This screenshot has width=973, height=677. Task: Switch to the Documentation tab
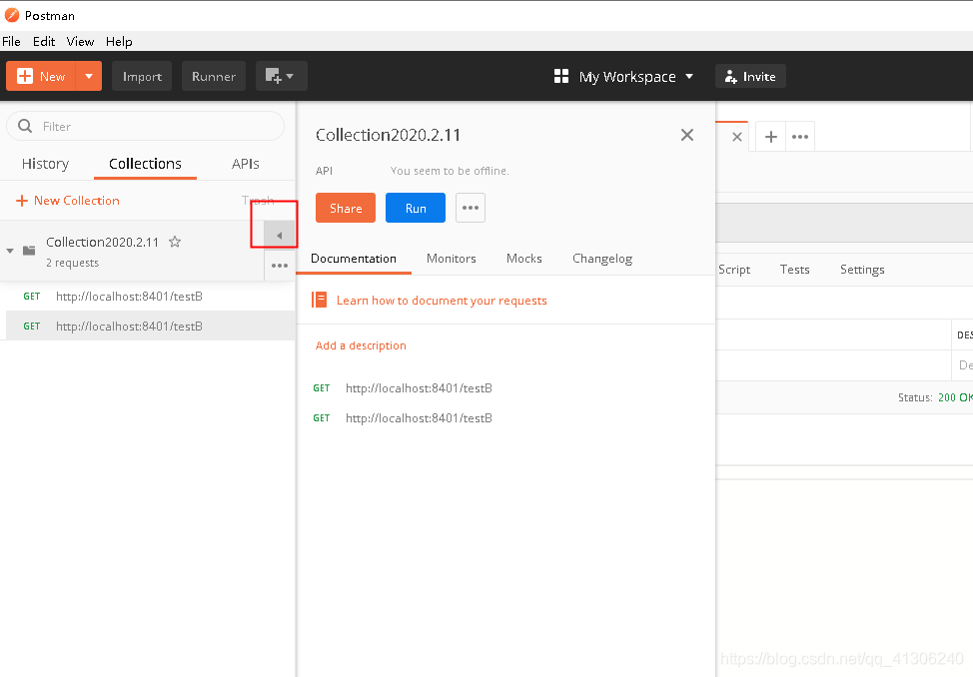(x=354, y=259)
